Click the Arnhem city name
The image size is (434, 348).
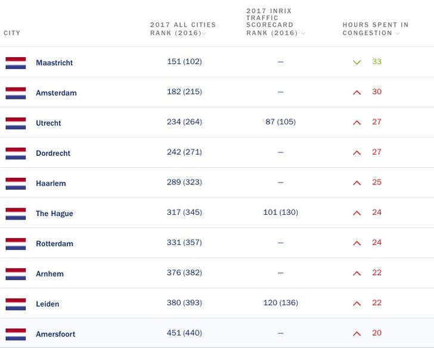click(x=49, y=274)
